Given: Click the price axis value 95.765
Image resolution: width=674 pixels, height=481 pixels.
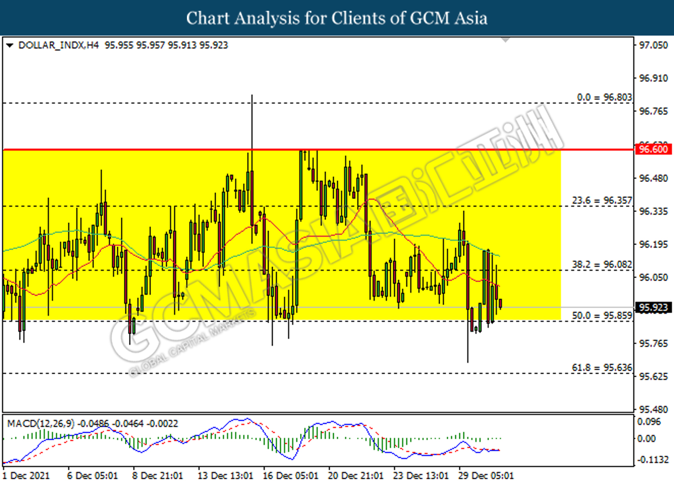Looking at the screenshot, I should (654, 344).
